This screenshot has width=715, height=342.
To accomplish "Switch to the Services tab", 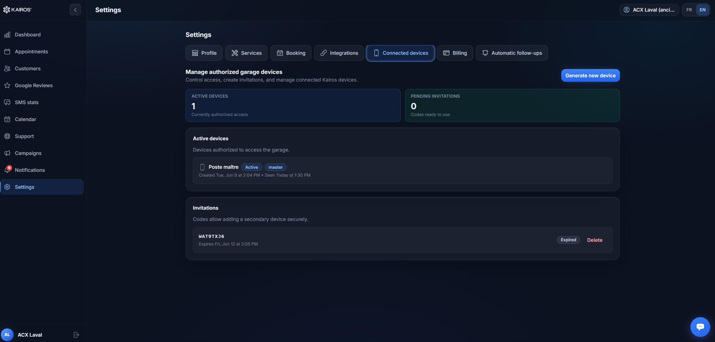I will 246,53.
